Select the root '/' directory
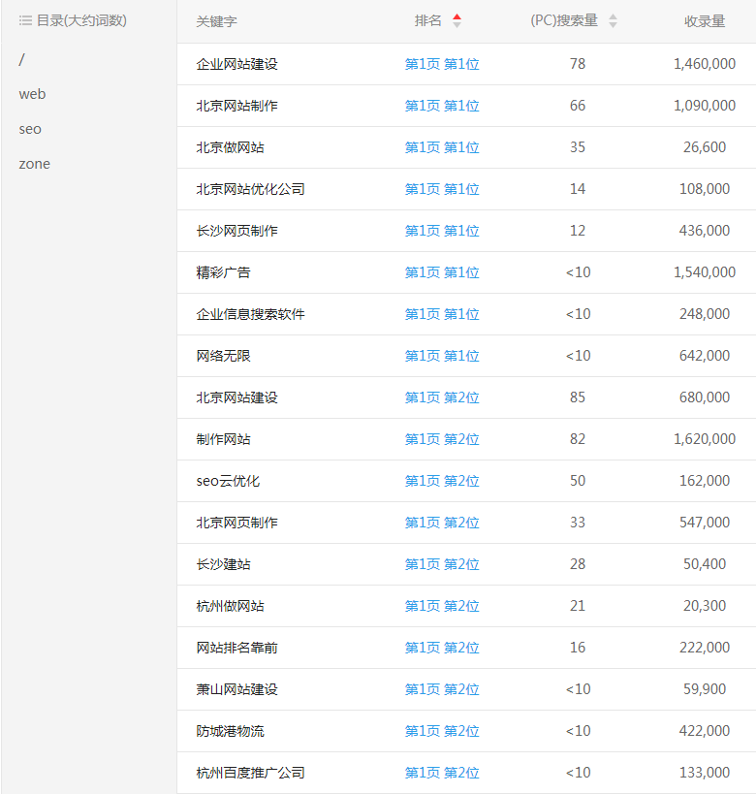The image size is (756, 794). (x=21, y=59)
